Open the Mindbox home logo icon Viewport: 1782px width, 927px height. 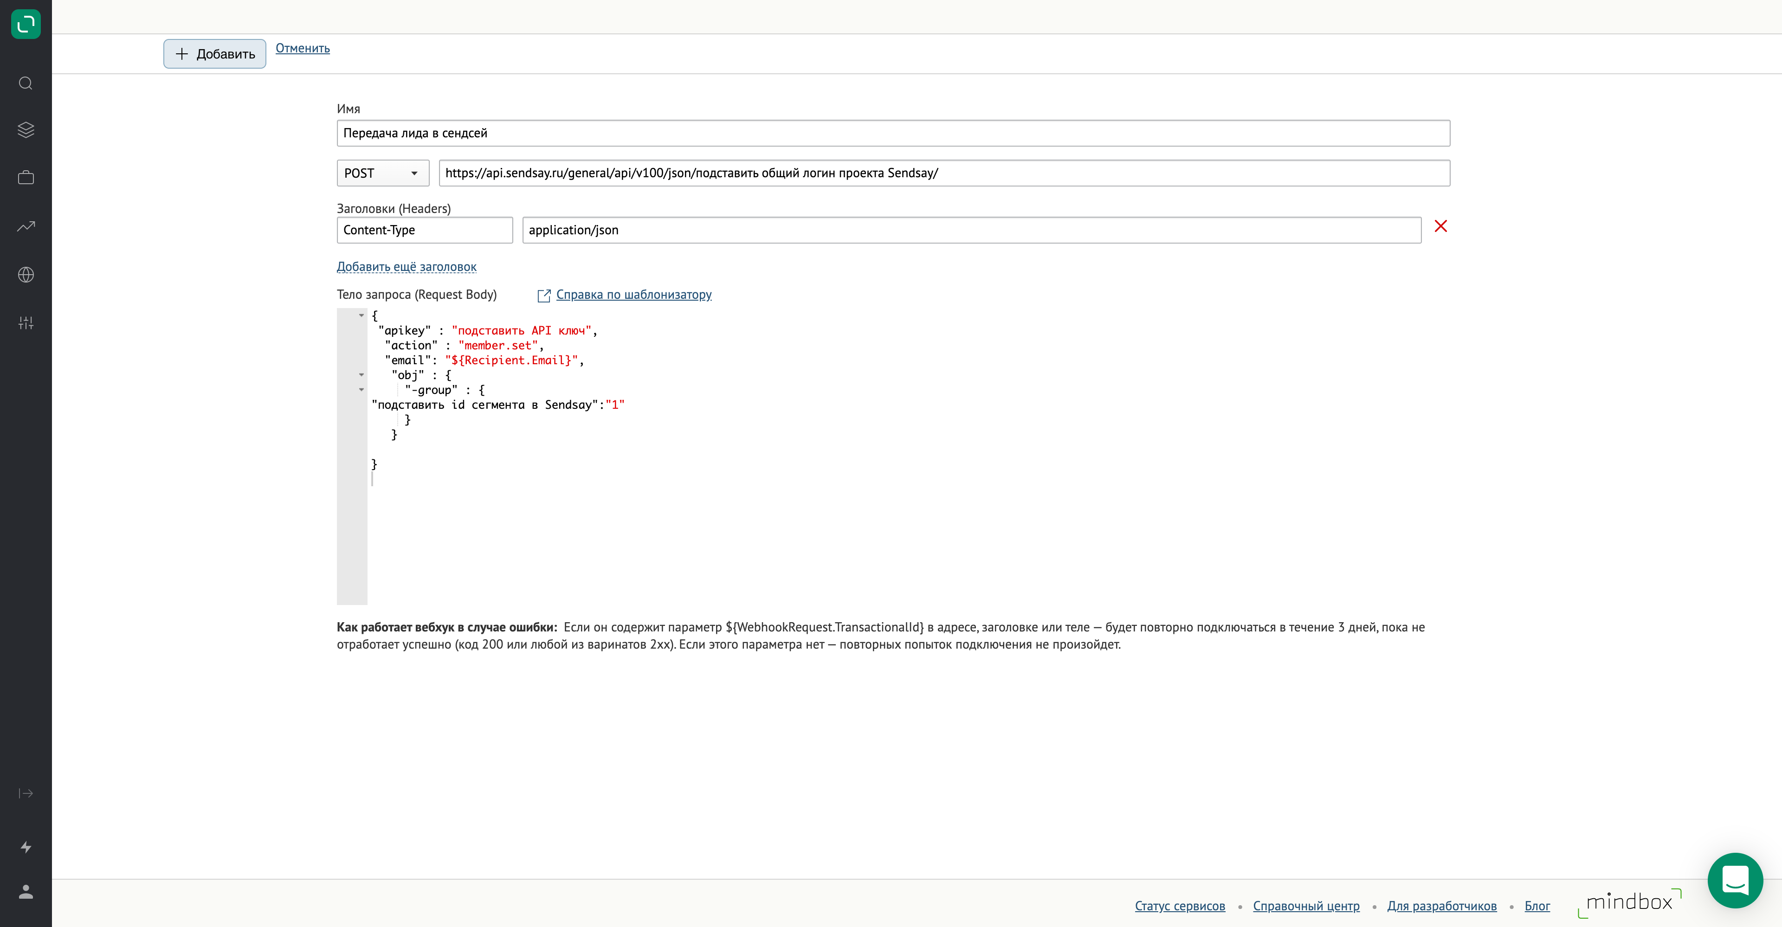26,24
